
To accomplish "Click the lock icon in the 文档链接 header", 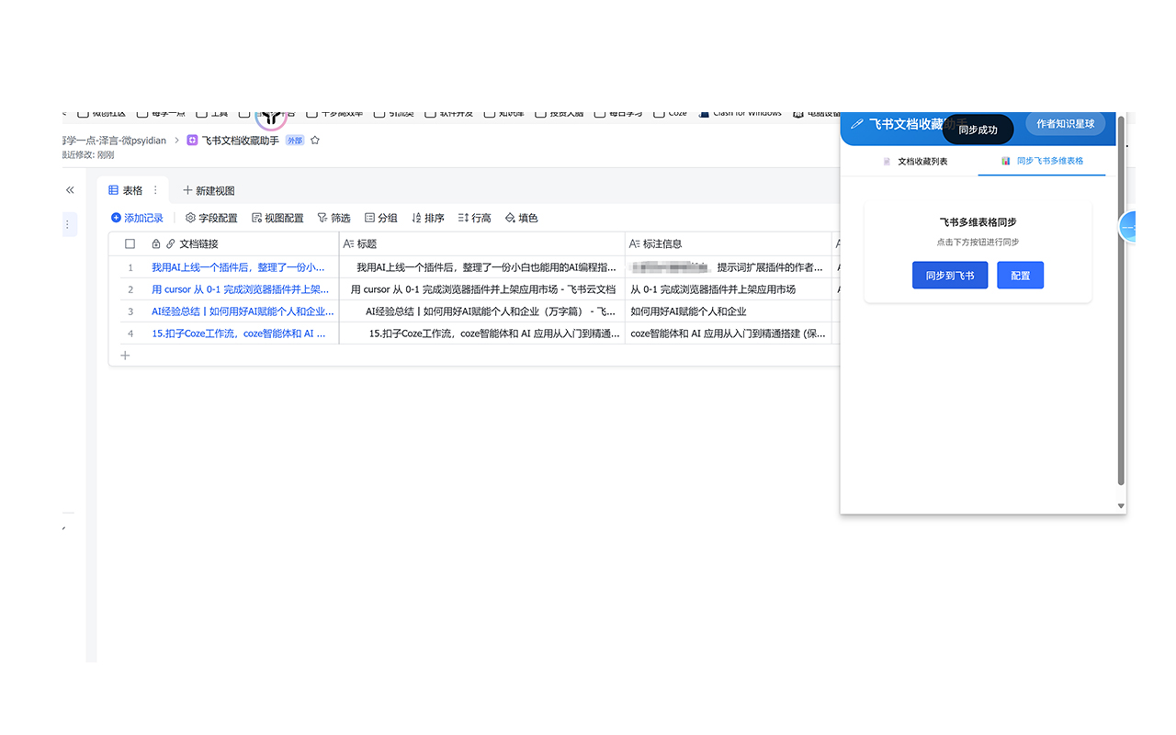I will pyautogui.click(x=156, y=244).
